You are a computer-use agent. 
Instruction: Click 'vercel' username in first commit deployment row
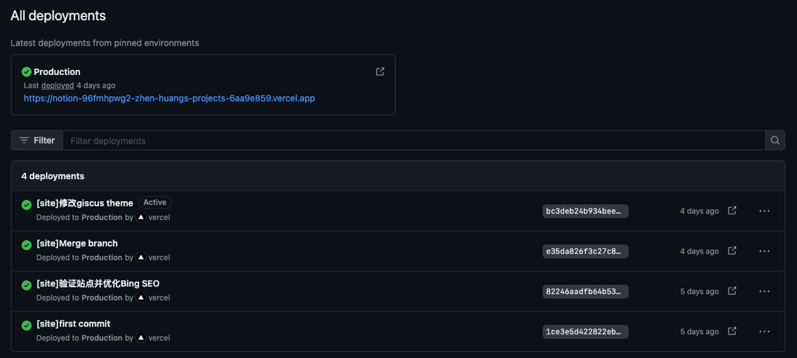tap(159, 338)
